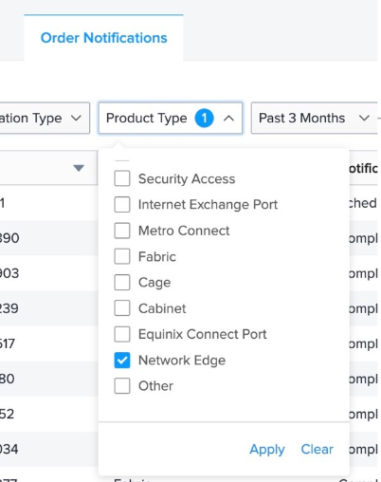Viewport: 381px width, 482px height.
Task: Open the Past 3 Months dropdown
Action: click(x=315, y=118)
